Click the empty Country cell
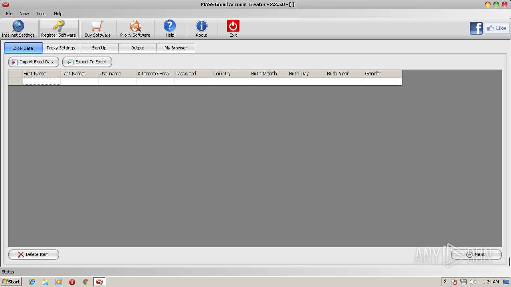 tap(231, 81)
